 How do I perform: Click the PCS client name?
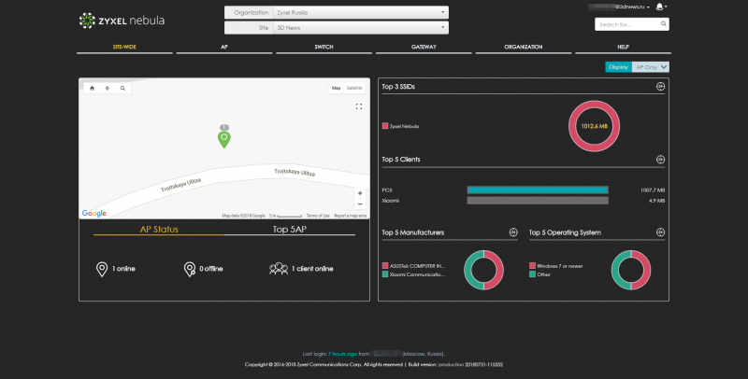click(x=387, y=190)
